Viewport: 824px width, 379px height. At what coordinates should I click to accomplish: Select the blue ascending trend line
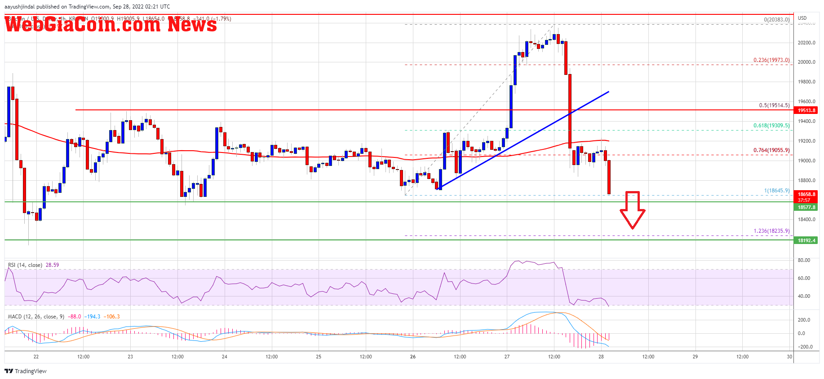[524, 140]
